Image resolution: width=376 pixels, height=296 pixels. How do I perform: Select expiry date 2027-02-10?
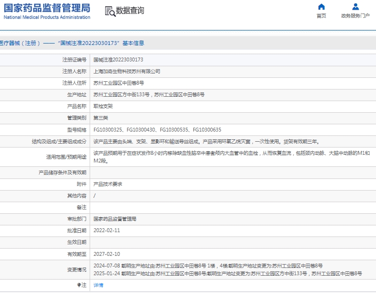[x=107, y=254]
